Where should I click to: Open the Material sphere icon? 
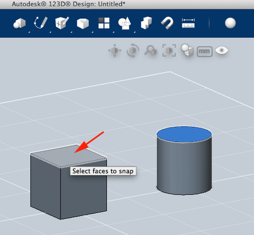pyautogui.click(x=230, y=23)
